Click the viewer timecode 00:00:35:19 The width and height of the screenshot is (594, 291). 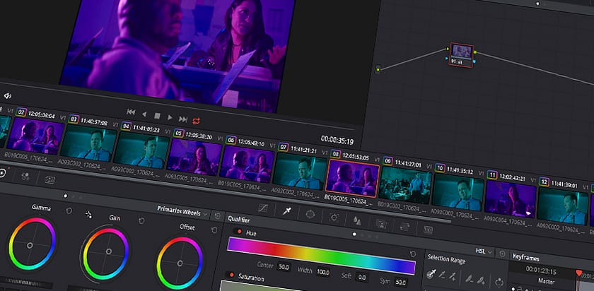(337, 140)
